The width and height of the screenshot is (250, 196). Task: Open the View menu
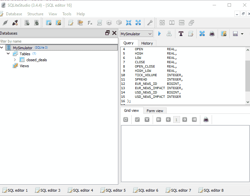tap(53, 14)
